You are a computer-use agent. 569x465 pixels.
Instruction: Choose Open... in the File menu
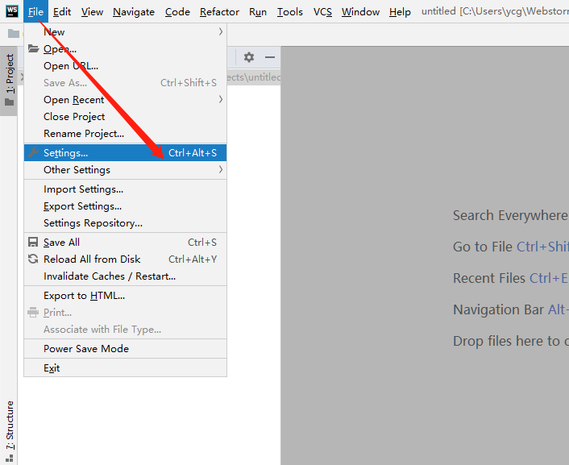click(x=125, y=48)
